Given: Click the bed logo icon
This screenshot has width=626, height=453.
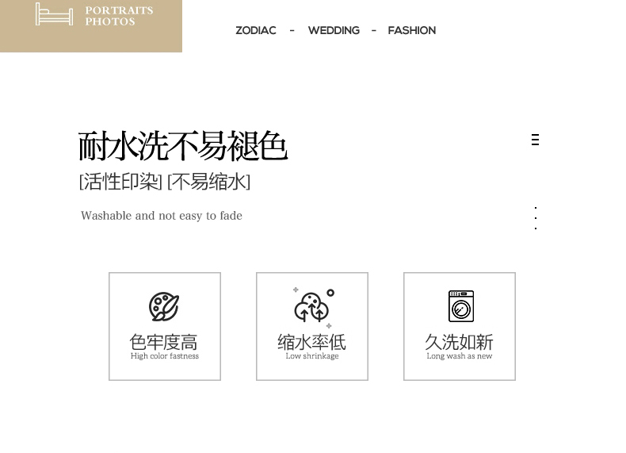Looking at the screenshot, I should (x=54, y=15).
